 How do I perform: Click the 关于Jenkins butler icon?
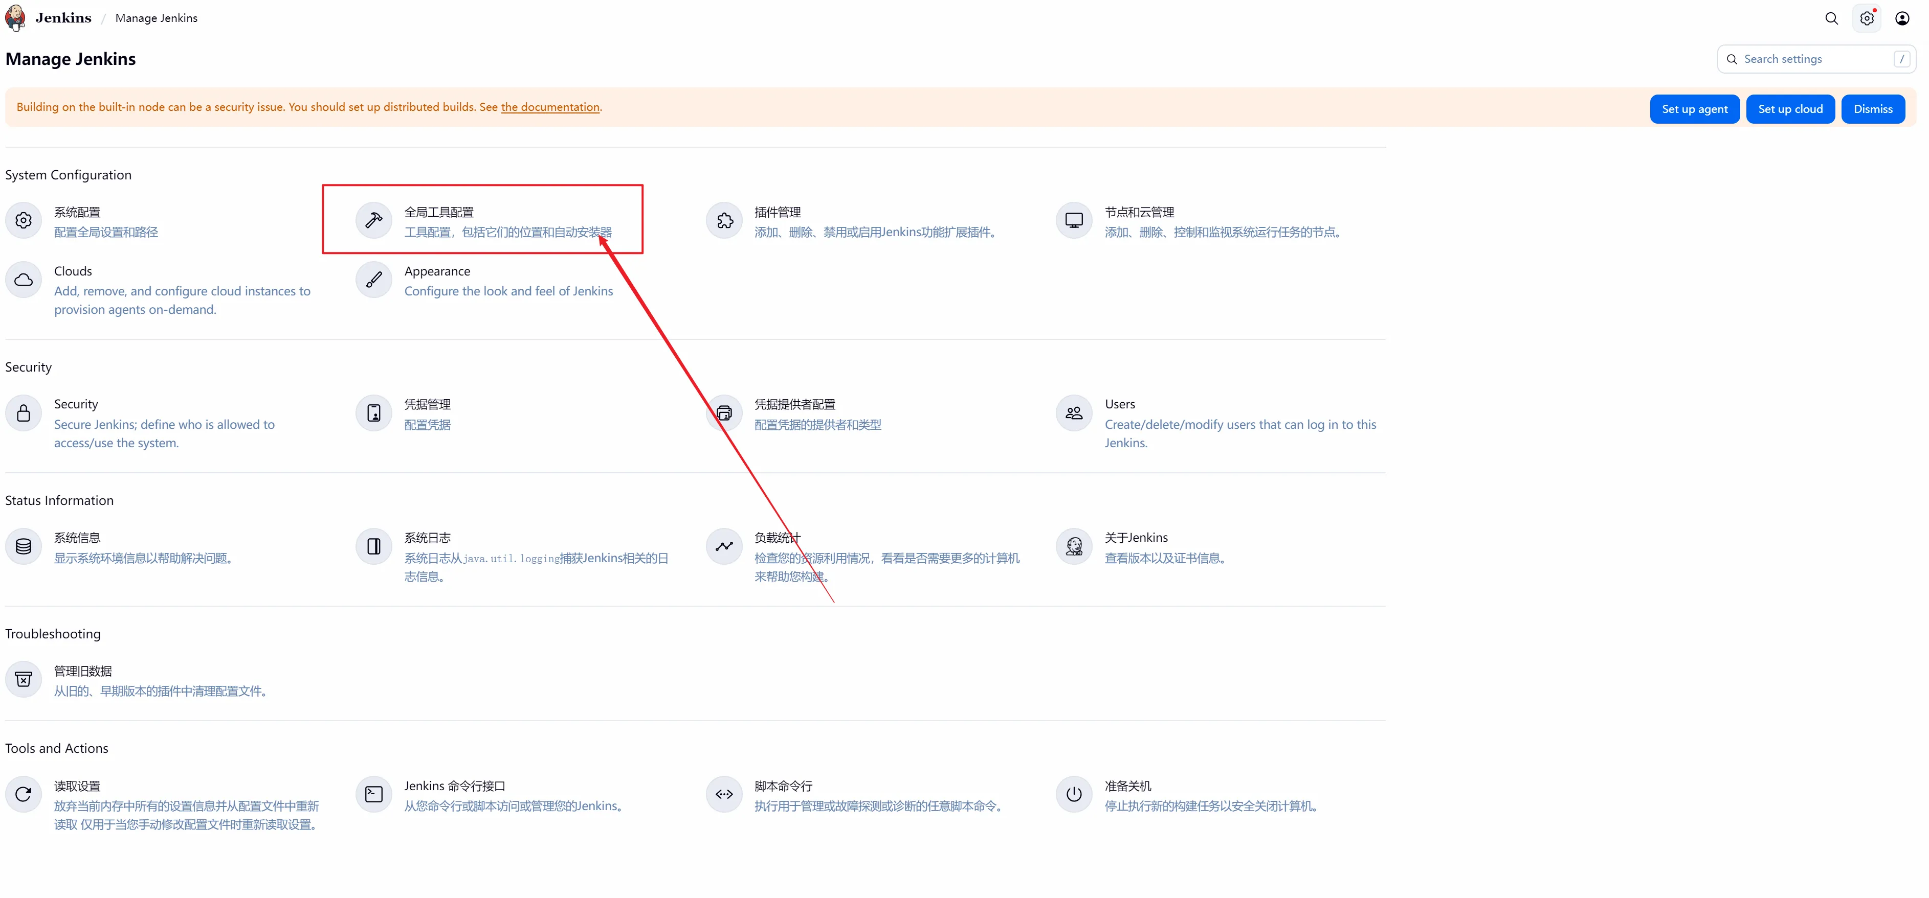[1074, 546]
